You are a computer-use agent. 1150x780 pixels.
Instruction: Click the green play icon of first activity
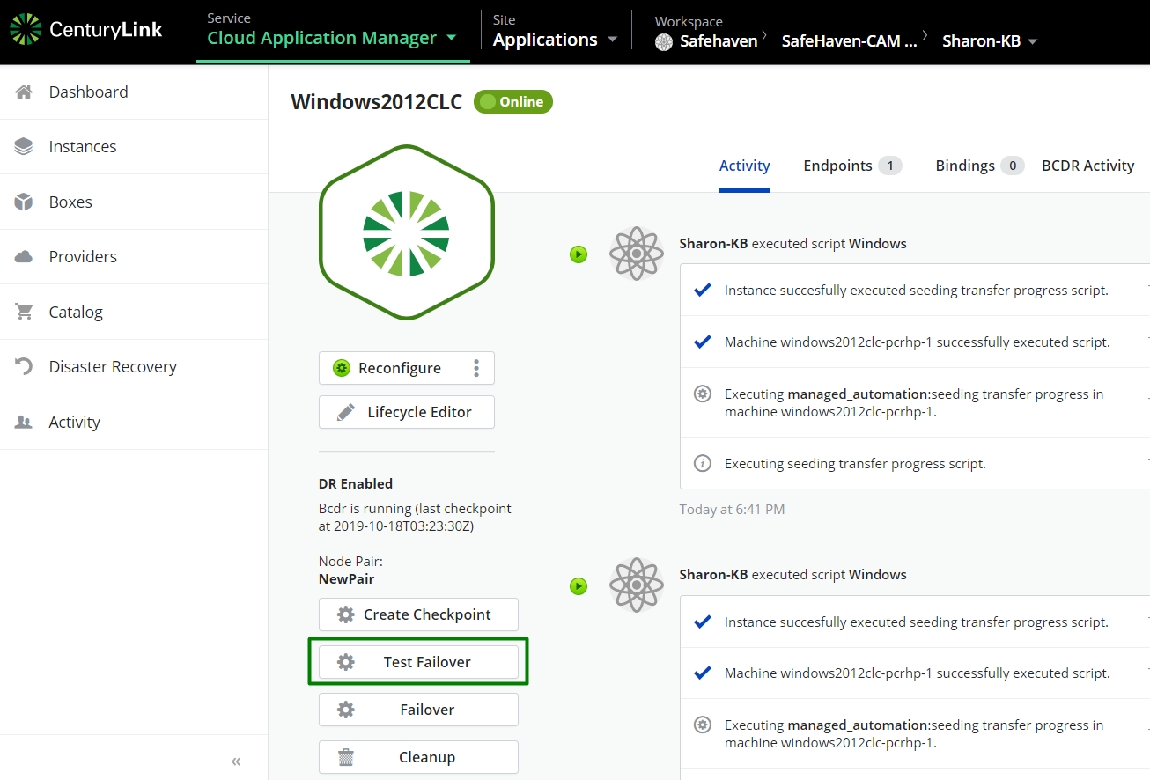click(x=579, y=254)
